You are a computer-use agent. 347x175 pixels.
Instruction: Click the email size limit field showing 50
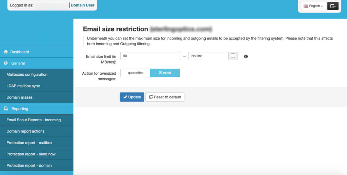coord(150,56)
